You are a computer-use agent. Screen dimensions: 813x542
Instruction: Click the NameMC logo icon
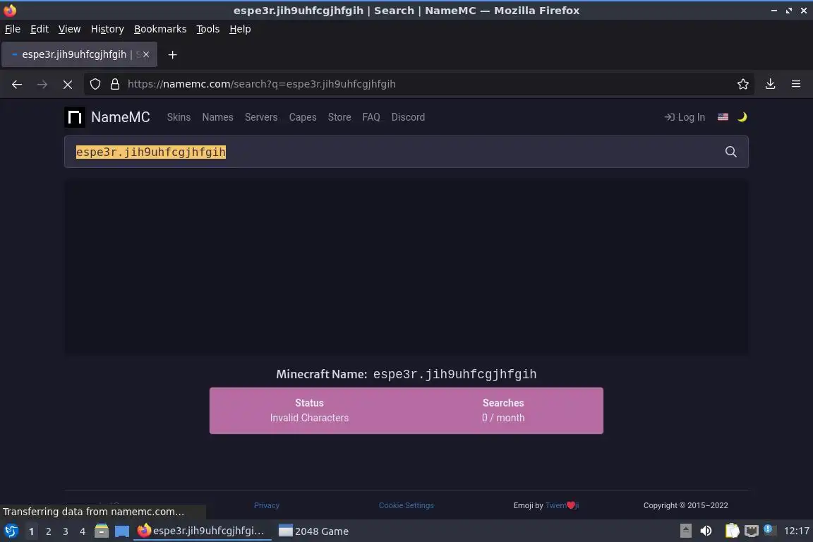coord(75,117)
